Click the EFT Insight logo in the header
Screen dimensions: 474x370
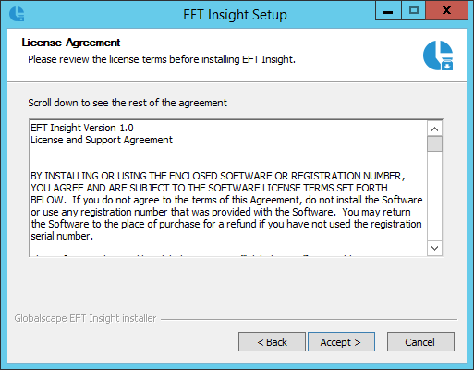(x=438, y=55)
